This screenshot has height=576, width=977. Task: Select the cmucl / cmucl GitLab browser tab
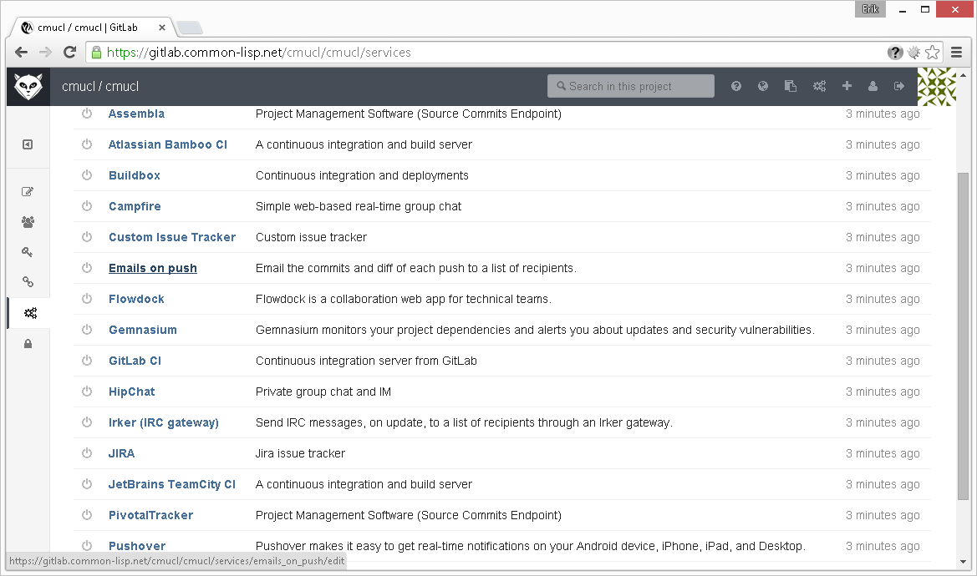(92, 28)
